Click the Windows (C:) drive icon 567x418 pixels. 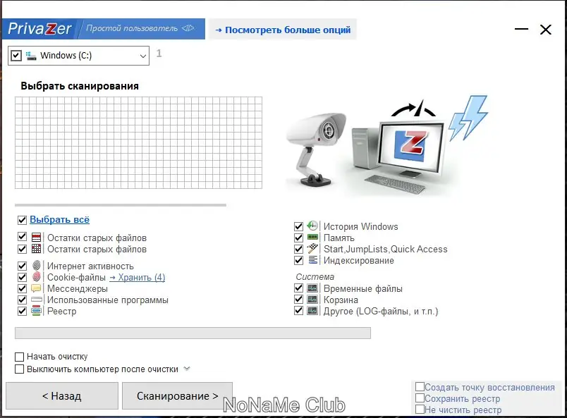[31, 55]
